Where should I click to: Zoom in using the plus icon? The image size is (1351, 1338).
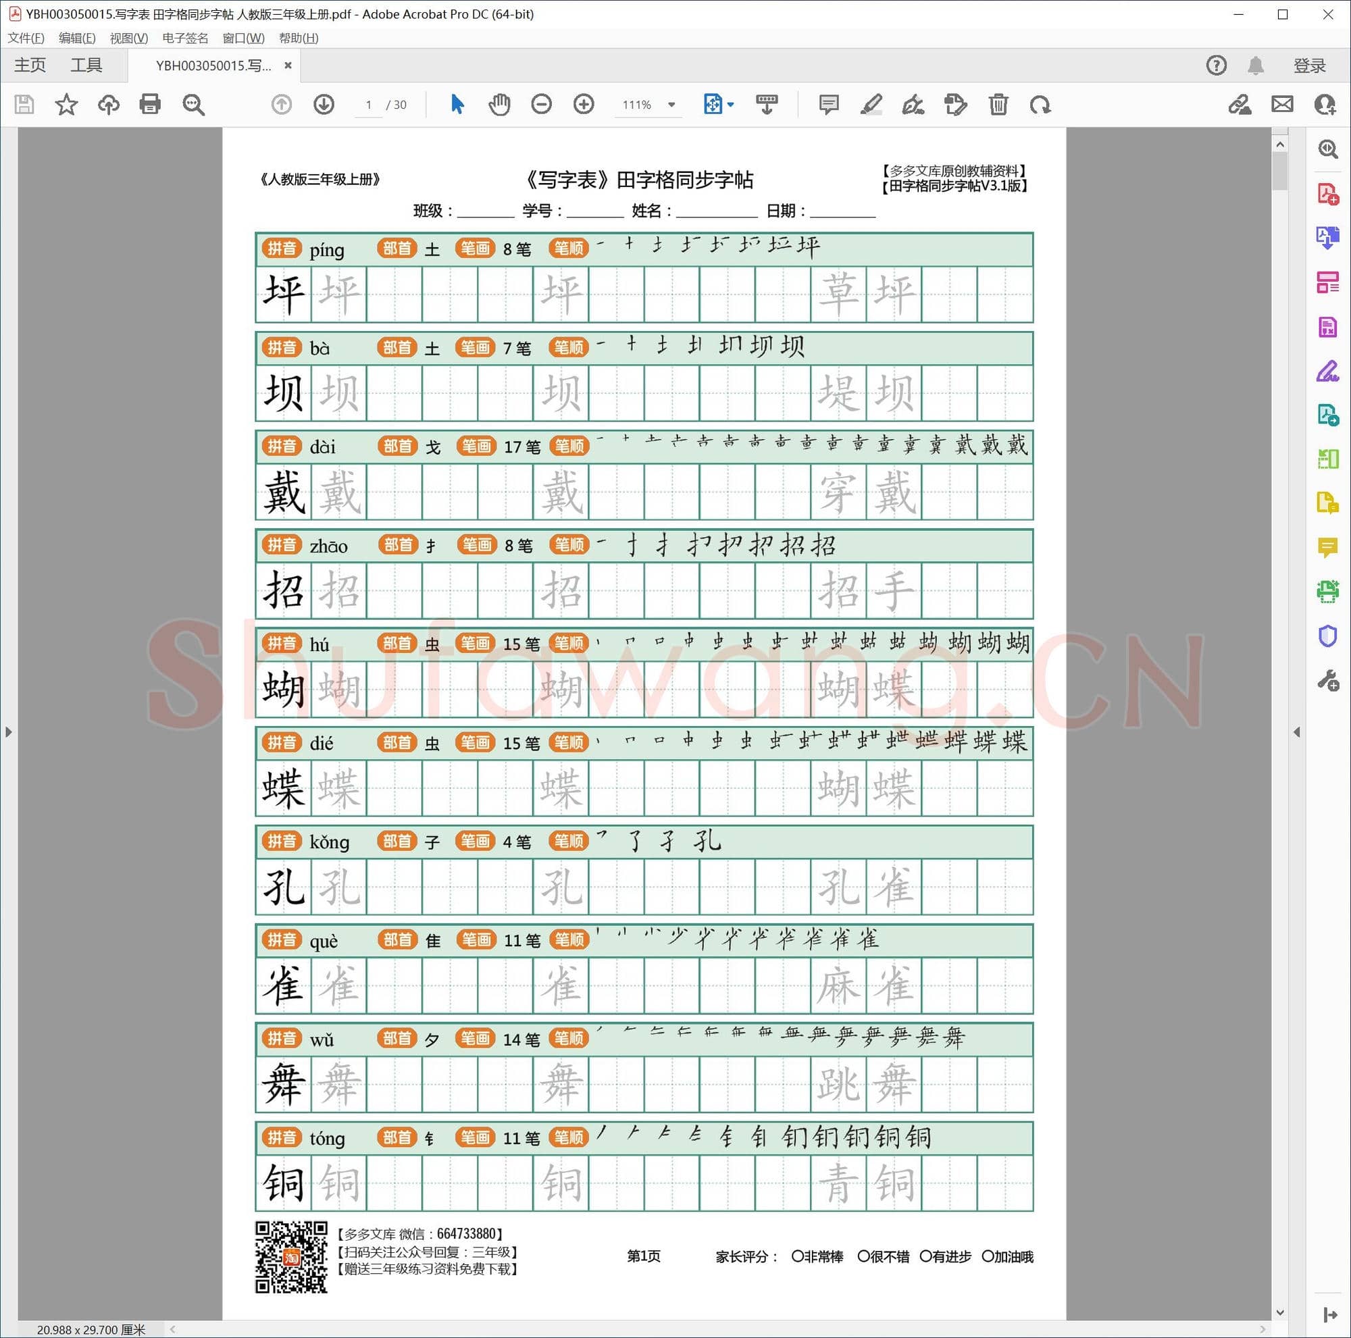tap(583, 104)
